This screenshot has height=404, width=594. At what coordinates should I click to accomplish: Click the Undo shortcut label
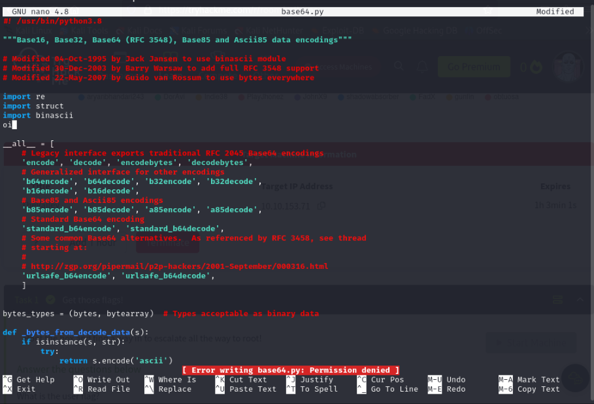(455, 379)
